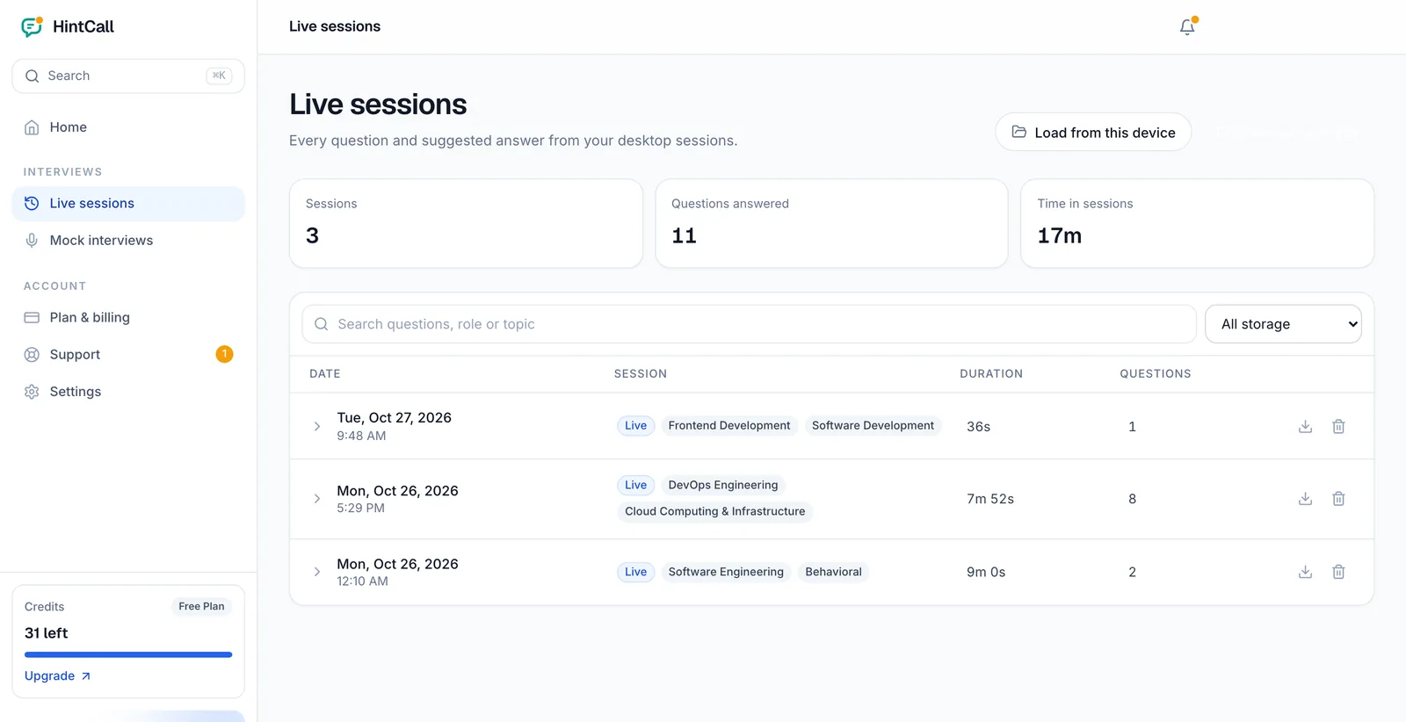Screen dimensions: 1406x722
Task: Click the Software Development tag
Action: [873, 426]
